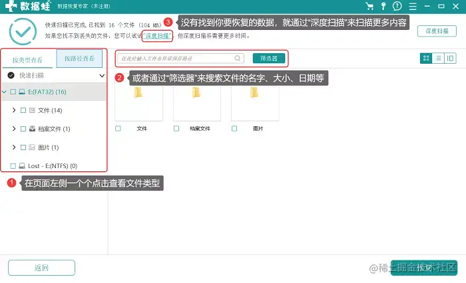Click the 档案文件 folder label in grid
This screenshot has height=283, width=466.
point(200,128)
